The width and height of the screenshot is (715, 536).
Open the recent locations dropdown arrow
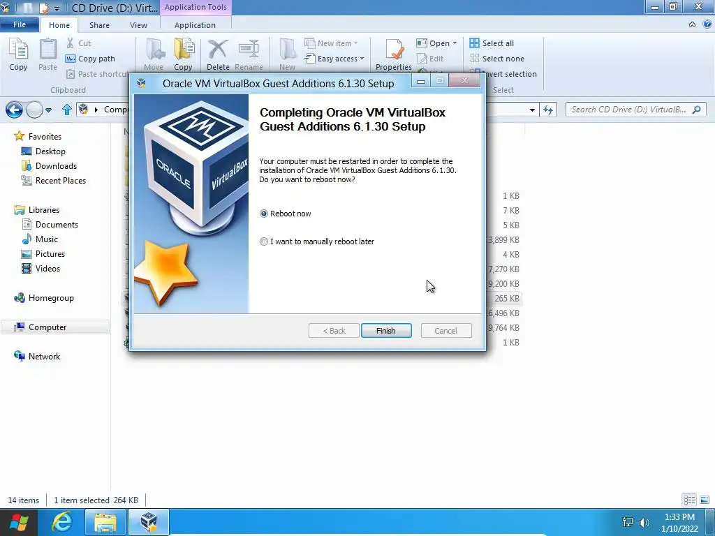48,110
